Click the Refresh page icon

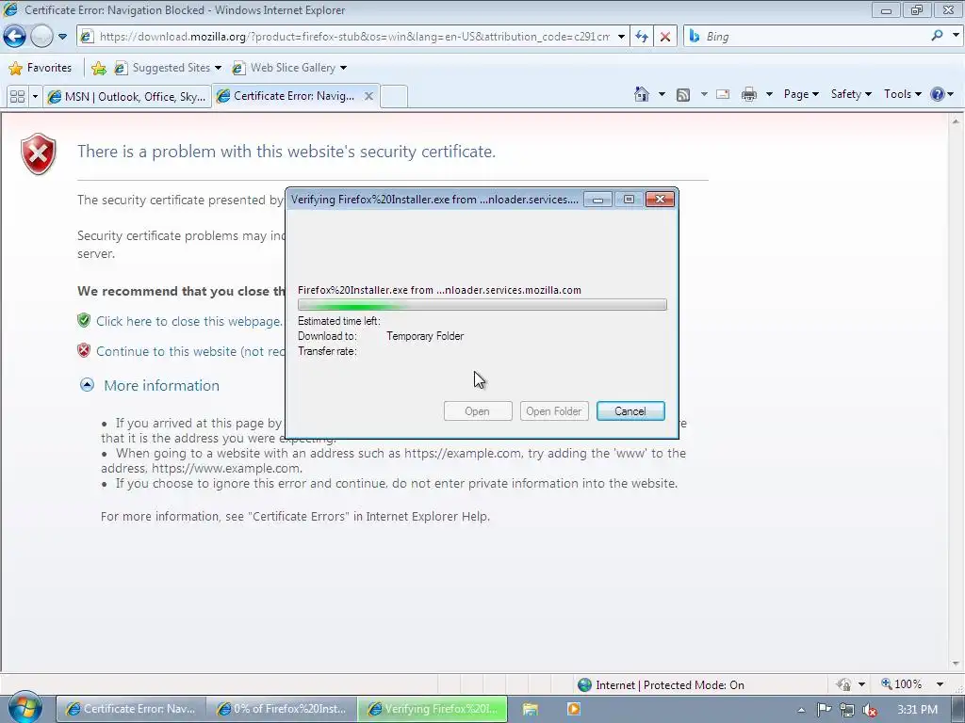[x=642, y=37]
